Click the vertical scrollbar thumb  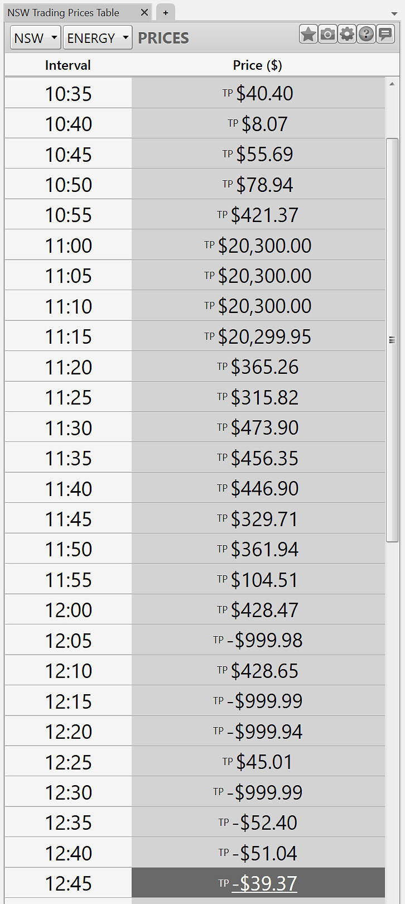392,340
